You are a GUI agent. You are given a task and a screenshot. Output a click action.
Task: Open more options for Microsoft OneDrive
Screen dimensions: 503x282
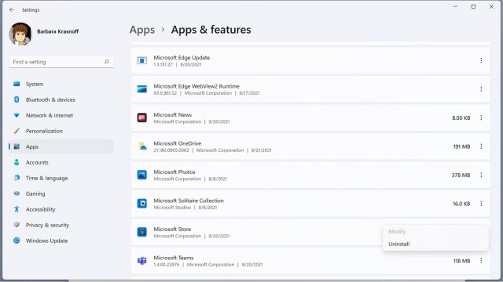tap(481, 146)
